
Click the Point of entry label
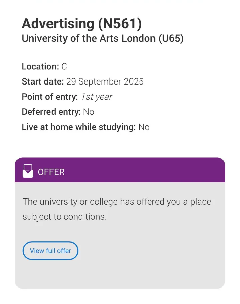click(50, 97)
